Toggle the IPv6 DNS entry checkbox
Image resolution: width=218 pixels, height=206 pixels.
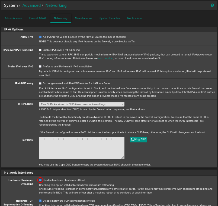40,83
